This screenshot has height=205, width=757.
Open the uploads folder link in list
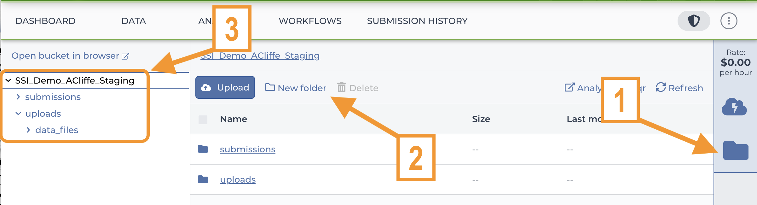pos(238,179)
